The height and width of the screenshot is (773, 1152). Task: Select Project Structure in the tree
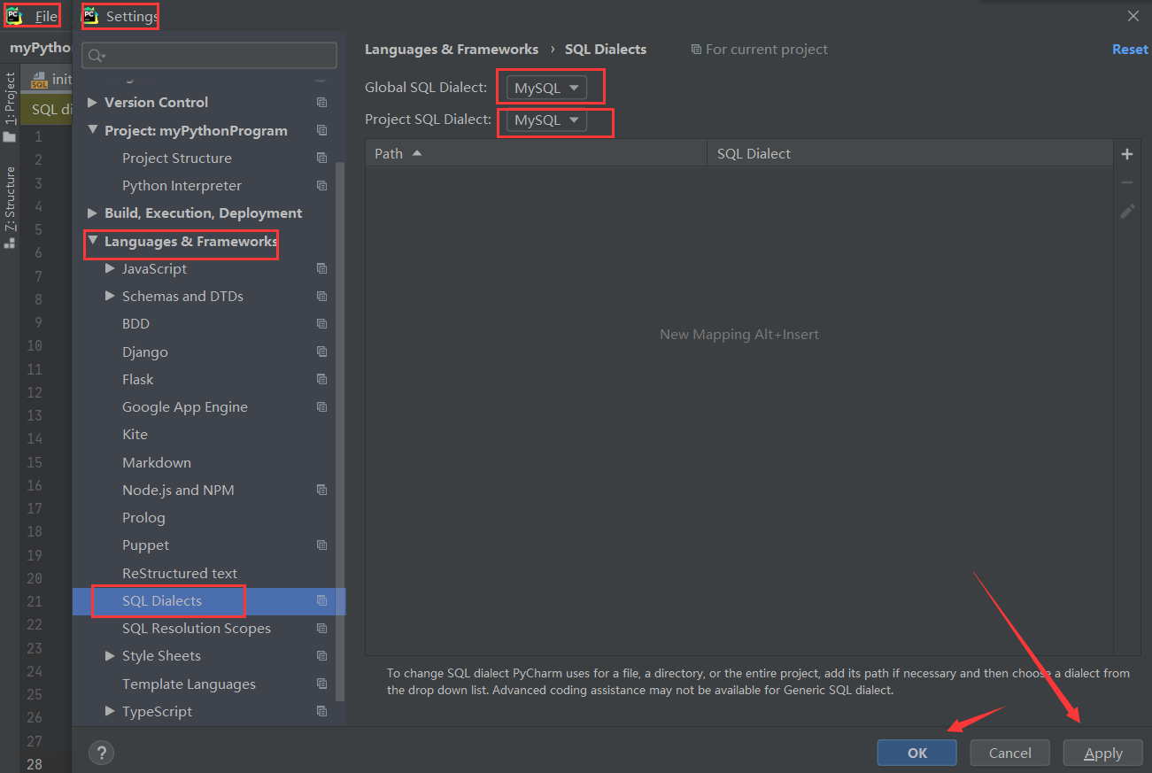coord(177,158)
